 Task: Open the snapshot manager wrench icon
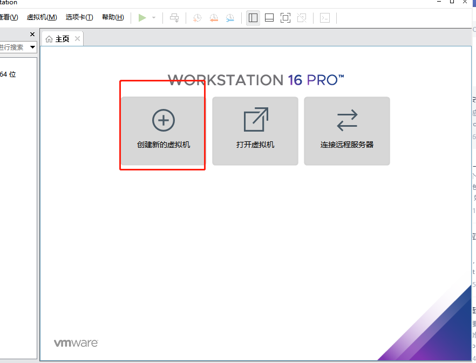pos(230,18)
